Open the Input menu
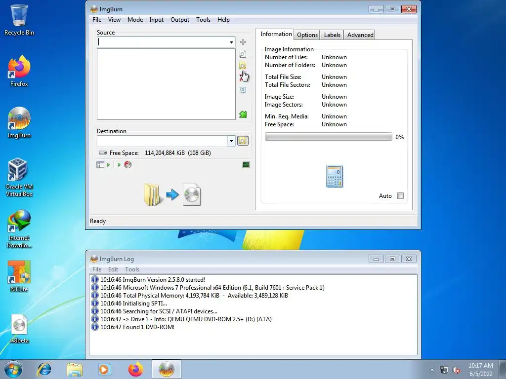The width and height of the screenshot is (506, 379). pos(157,20)
